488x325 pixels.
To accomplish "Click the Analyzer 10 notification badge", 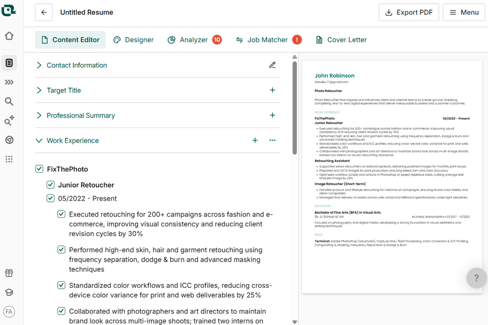I will [217, 40].
